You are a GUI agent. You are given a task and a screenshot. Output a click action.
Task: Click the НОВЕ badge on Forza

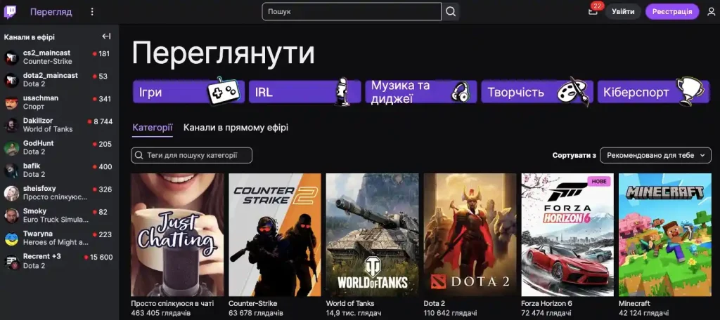pyautogui.click(x=599, y=182)
